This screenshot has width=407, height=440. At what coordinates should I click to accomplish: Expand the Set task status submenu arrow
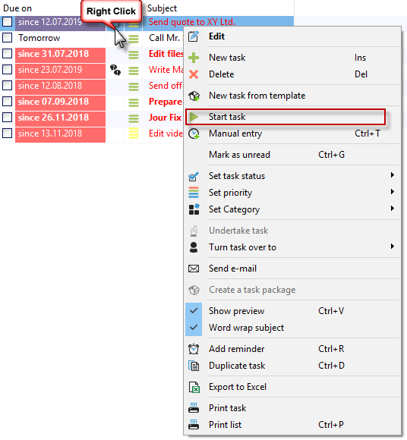click(x=393, y=175)
